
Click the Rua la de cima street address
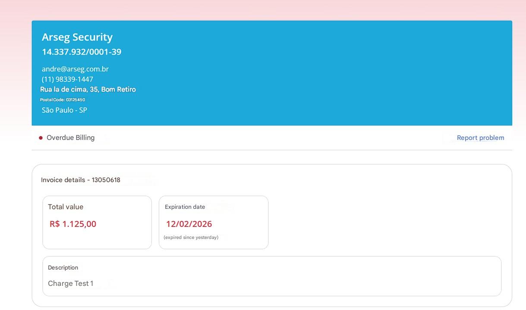[88, 90]
